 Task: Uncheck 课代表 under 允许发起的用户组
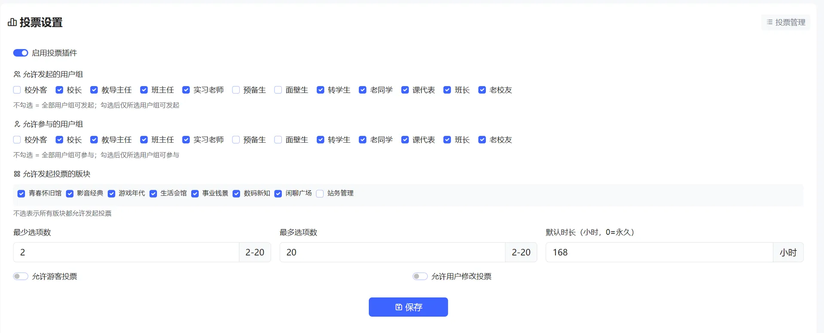coord(405,90)
